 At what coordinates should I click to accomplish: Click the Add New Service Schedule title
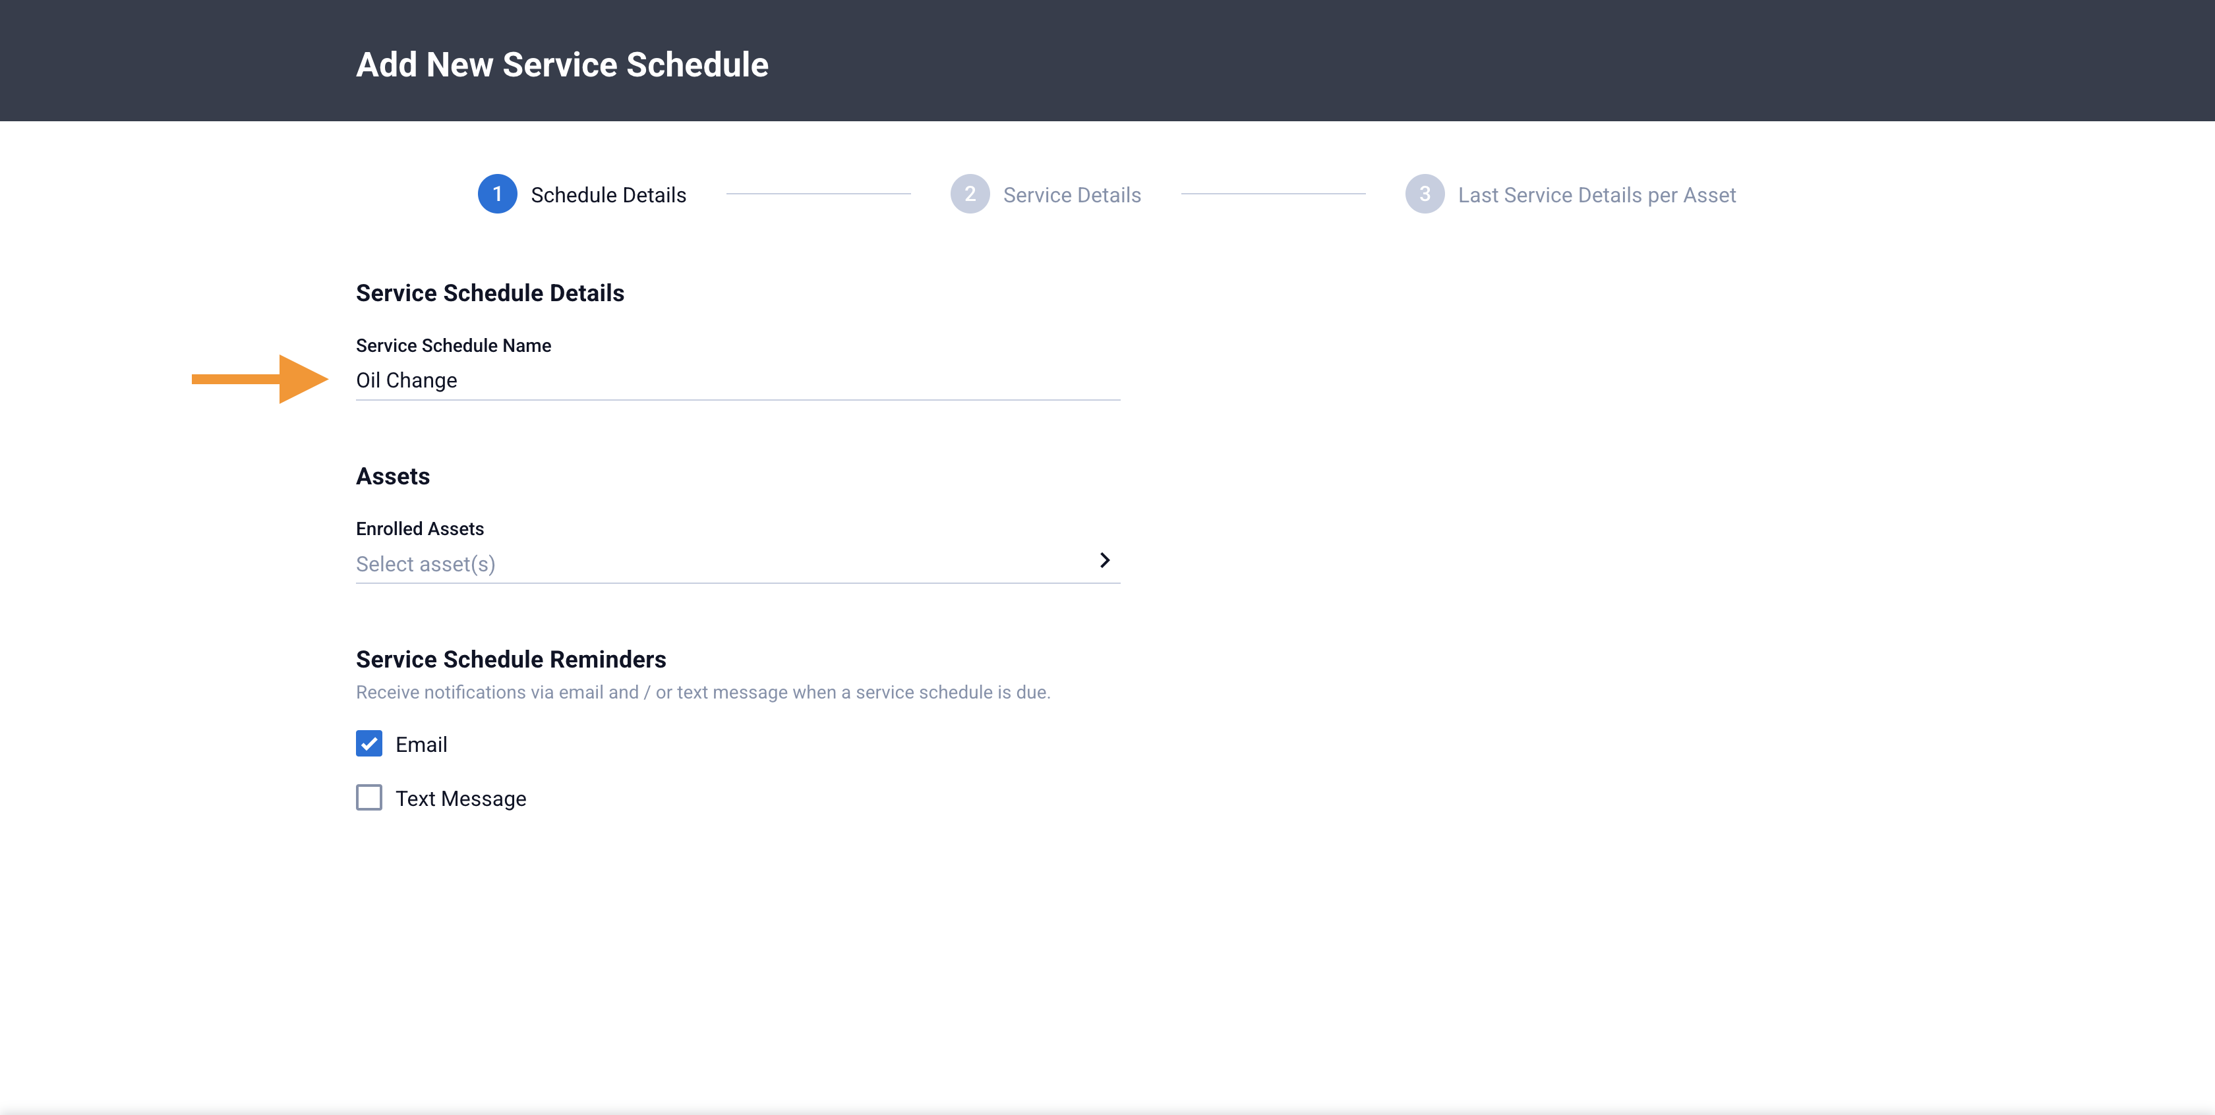point(562,65)
